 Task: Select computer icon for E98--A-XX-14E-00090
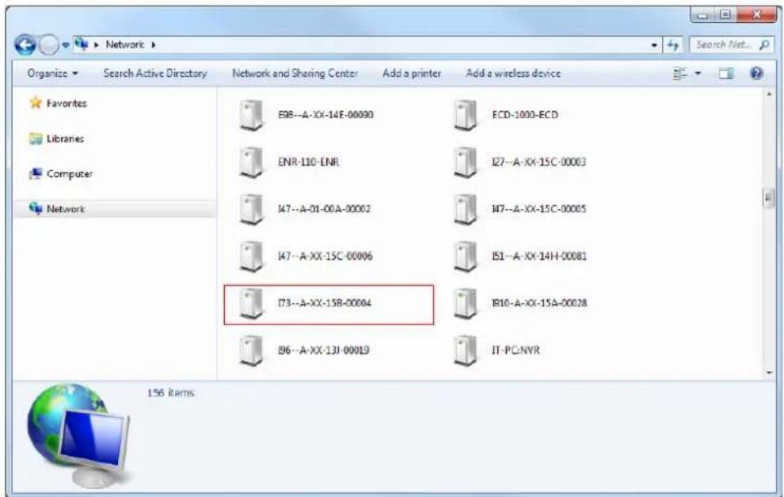(x=251, y=115)
